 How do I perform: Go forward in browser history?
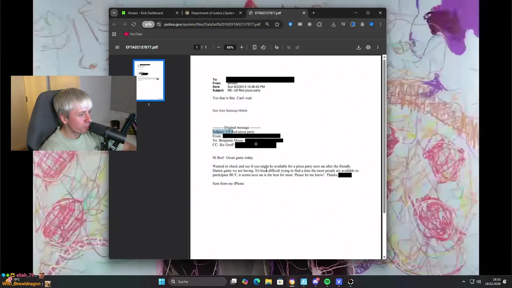124,24
